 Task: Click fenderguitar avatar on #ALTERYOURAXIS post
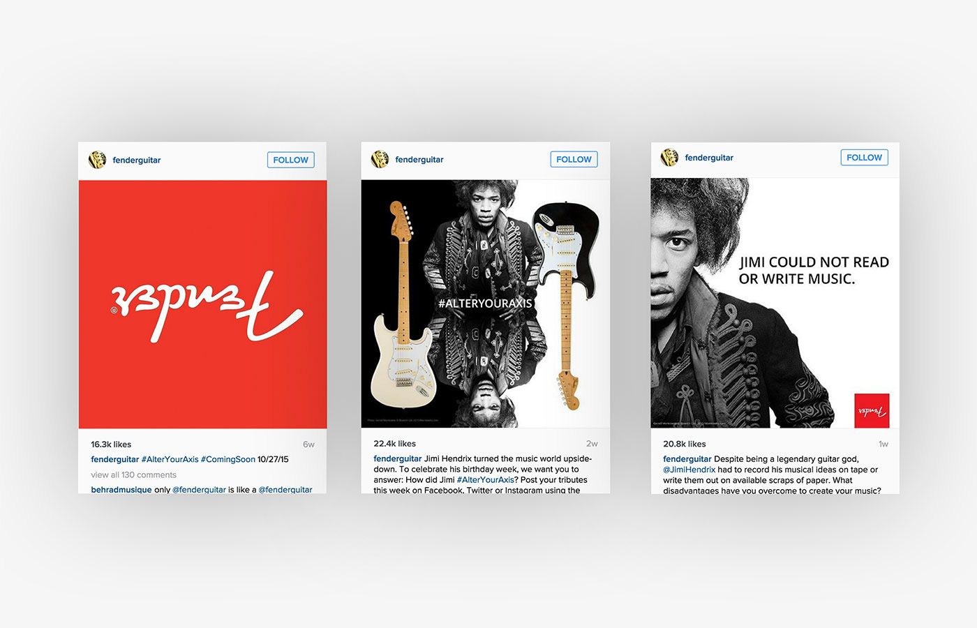[x=380, y=159]
